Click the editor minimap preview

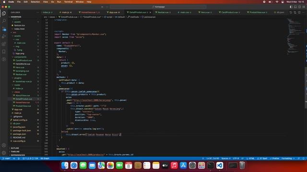coord(295,36)
